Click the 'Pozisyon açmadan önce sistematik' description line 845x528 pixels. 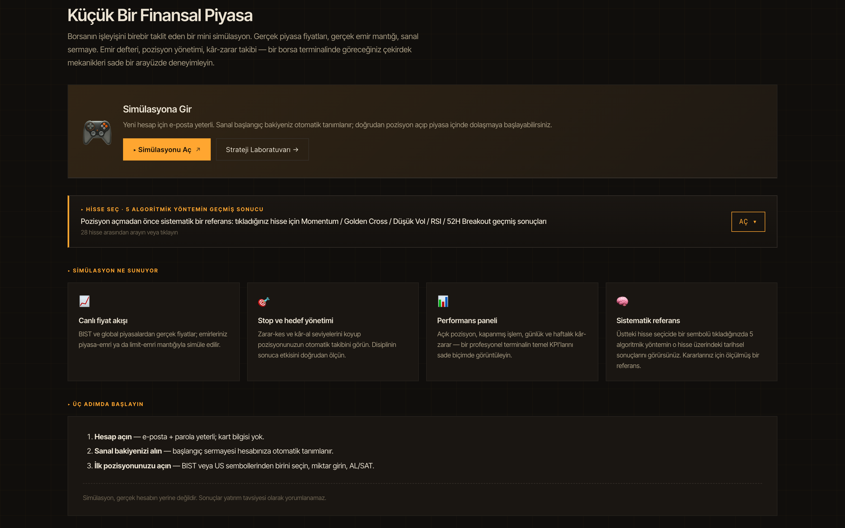click(313, 221)
